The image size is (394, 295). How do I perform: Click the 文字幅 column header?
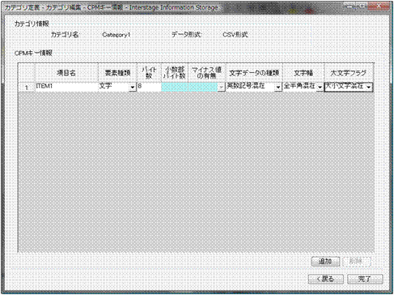pyautogui.click(x=303, y=73)
